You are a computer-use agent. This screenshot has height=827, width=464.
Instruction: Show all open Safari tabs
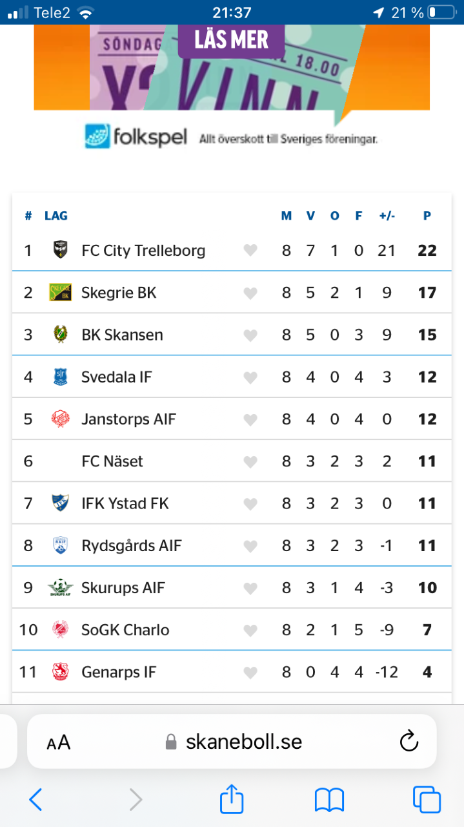pos(427,801)
